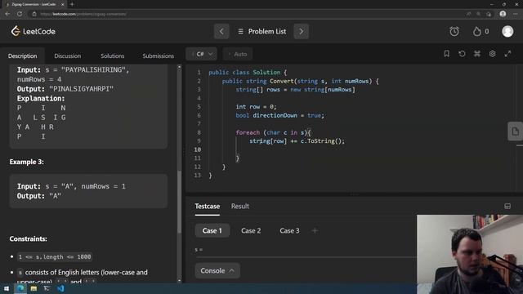Switch to the Discussion tab

click(x=68, y=56)
